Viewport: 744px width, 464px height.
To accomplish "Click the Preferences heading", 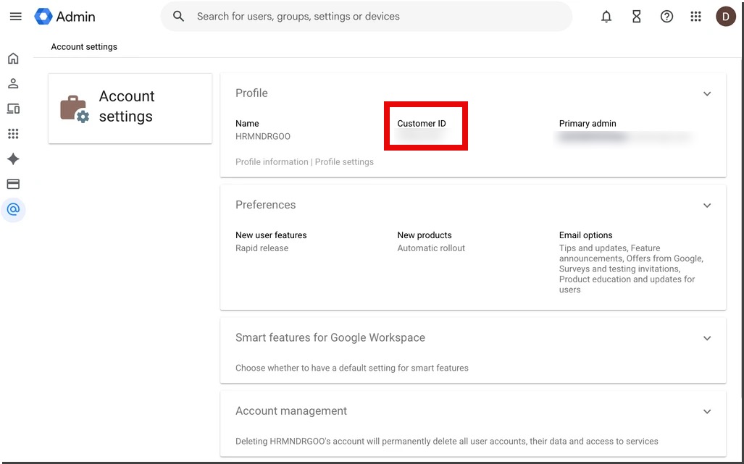I will (266, 205).
